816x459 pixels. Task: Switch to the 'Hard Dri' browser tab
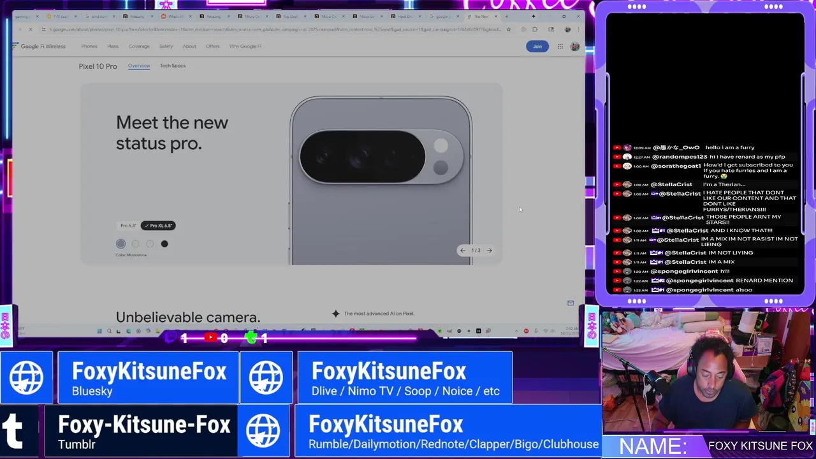coord(407,17)
